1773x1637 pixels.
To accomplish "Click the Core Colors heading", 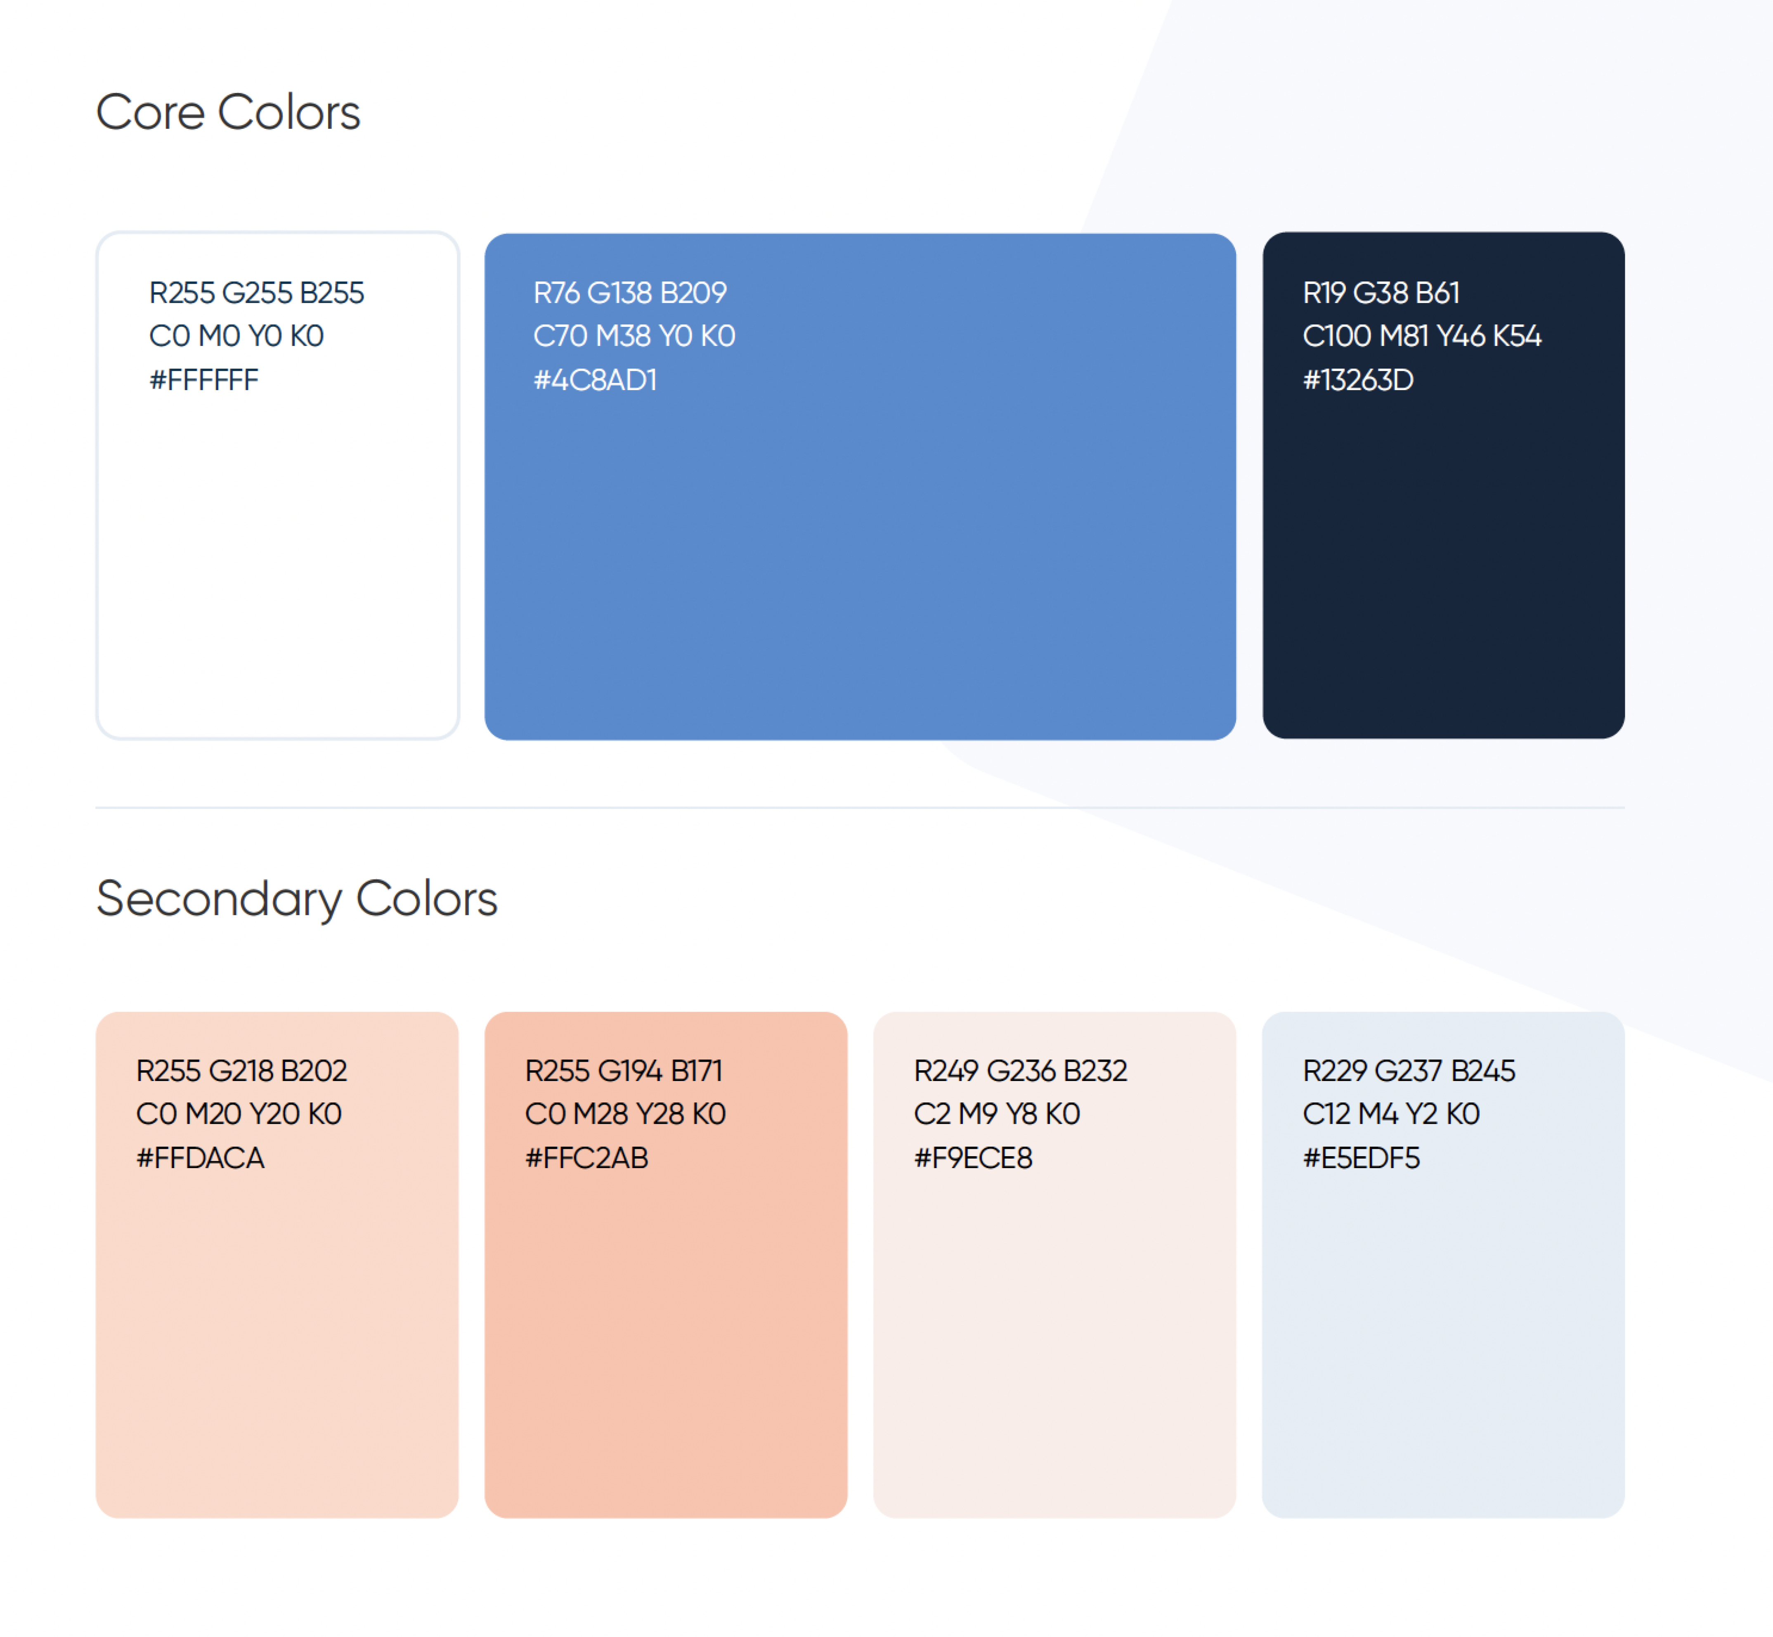I will coord(229,113).
